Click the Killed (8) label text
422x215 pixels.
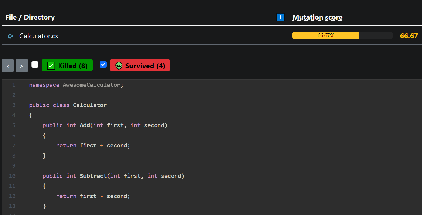(x=73, y=66)
